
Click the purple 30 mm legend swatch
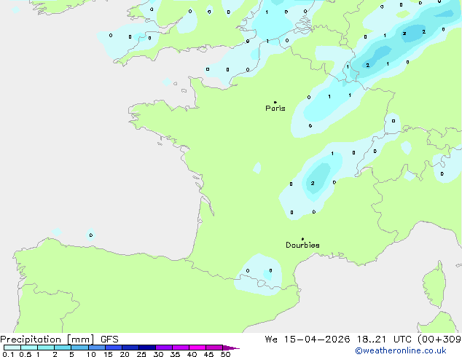164,348
